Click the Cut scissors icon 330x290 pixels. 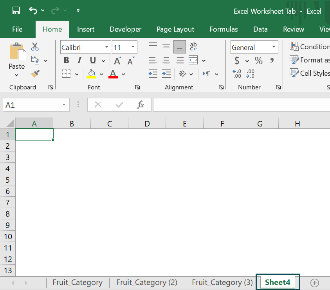35,47
